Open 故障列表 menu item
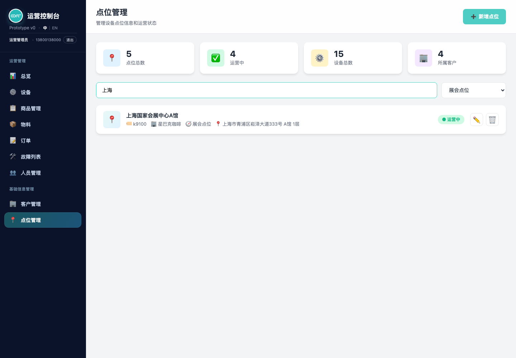The image size is (516, 358). pyautogui.click(x=43, y=156)
